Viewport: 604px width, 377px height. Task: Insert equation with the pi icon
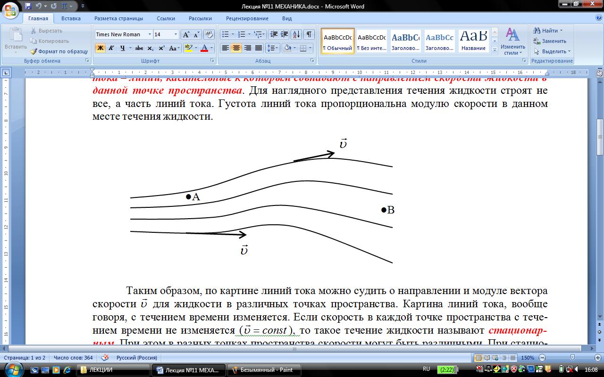(x=64, y=7)
